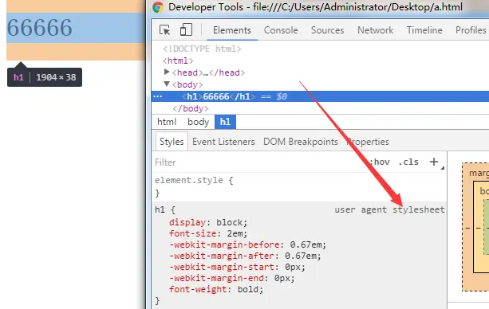Expand the head element node
489x309 pixels.
click(167, 72)
